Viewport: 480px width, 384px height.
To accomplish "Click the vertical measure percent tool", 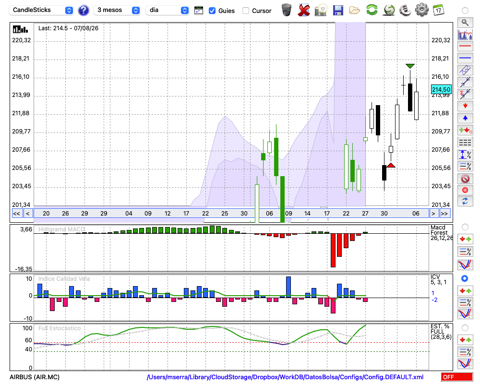I will 465,155.
